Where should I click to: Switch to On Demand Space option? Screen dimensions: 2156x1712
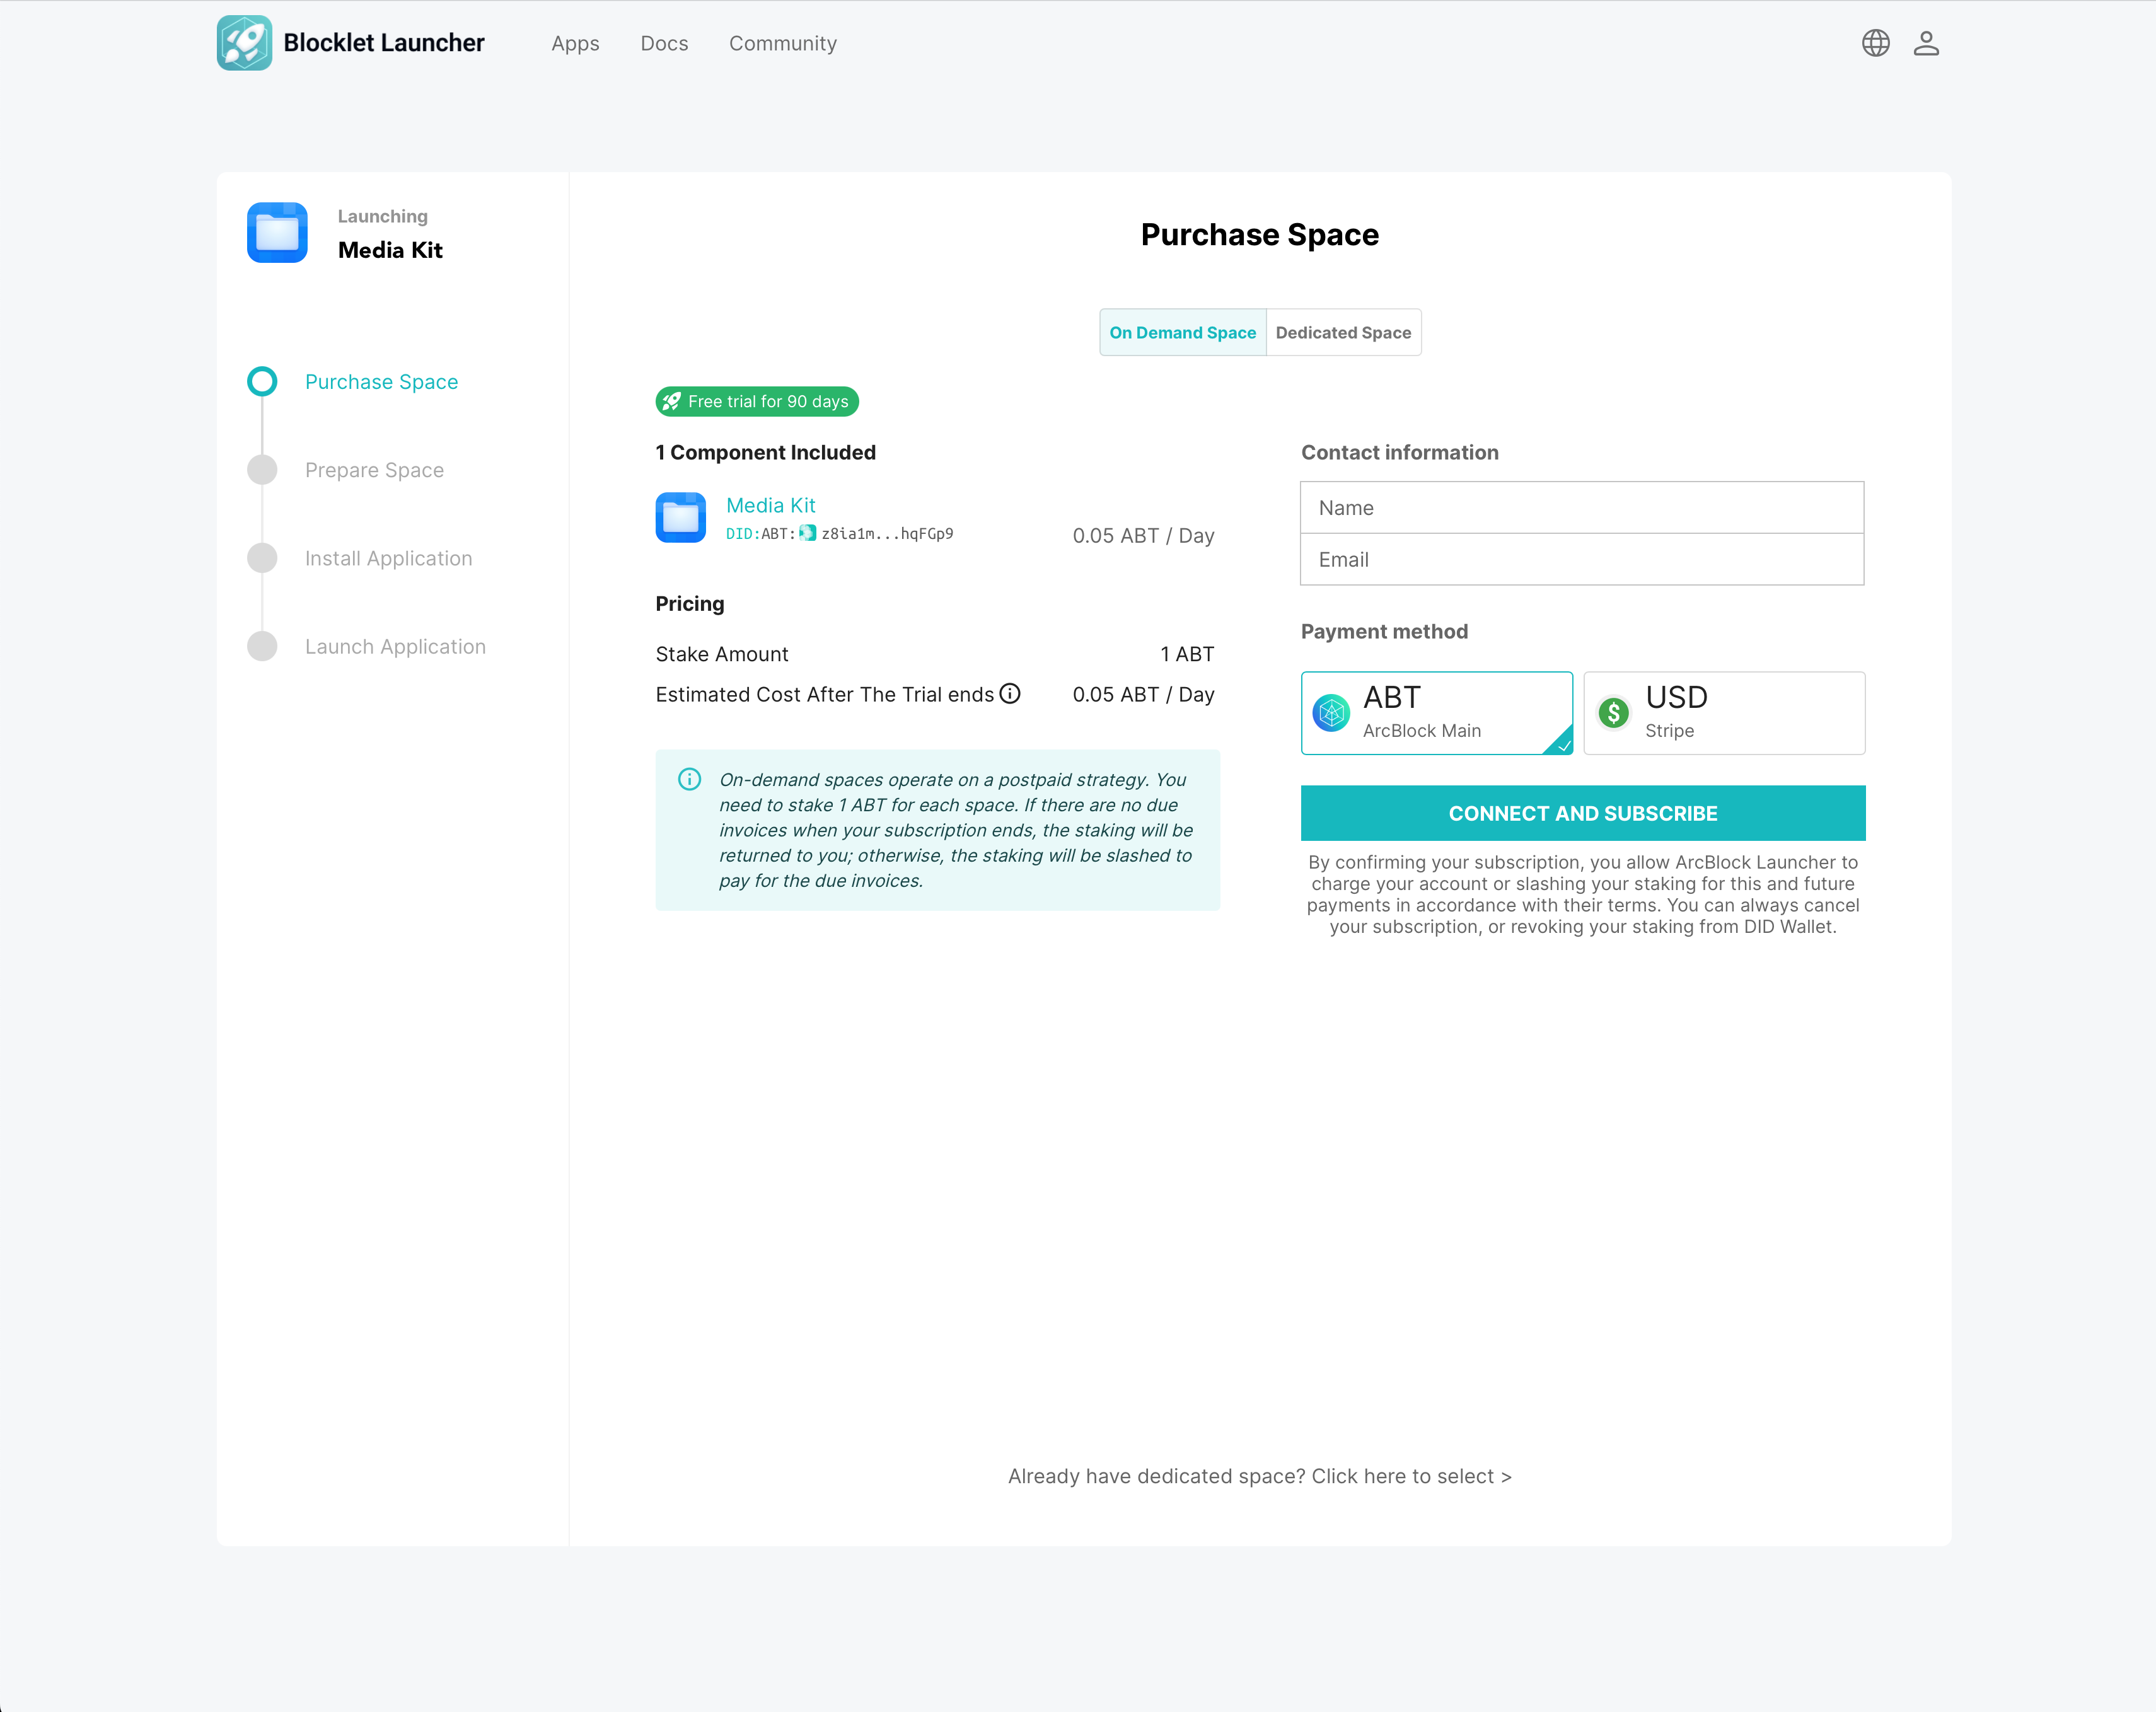(1182, 333)
